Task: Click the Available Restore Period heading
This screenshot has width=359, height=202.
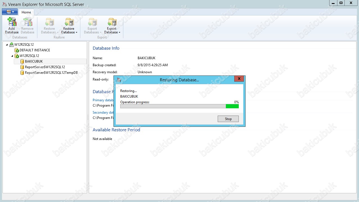Action: 116,130
